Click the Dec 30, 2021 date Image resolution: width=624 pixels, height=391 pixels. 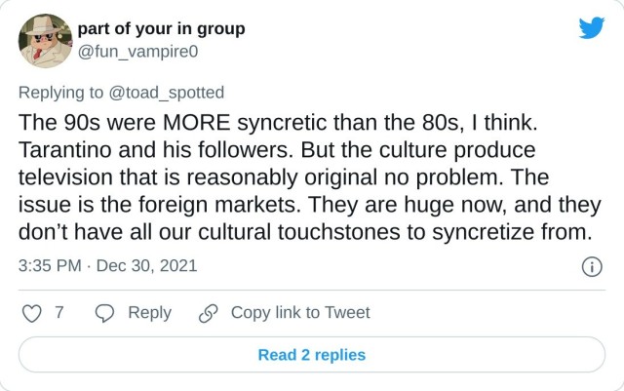153,265
